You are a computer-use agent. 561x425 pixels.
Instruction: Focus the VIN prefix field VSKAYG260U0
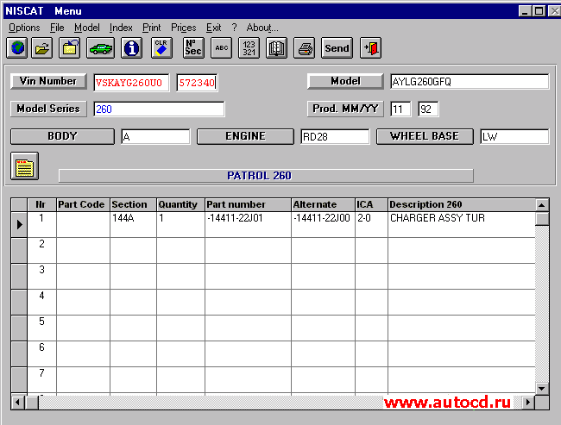(131, 83)
